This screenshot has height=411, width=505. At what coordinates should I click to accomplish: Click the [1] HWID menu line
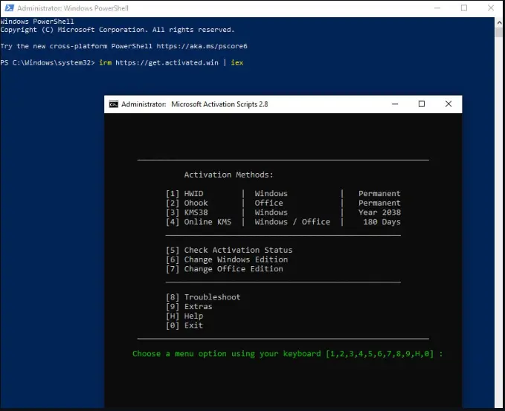[x=283, y=194]
